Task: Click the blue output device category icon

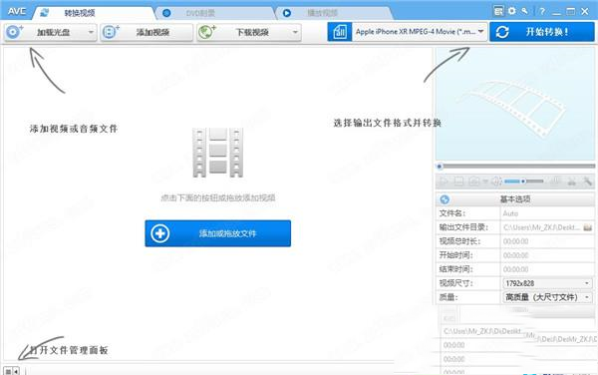Action: pyautogui.click(x=340, y=32)
